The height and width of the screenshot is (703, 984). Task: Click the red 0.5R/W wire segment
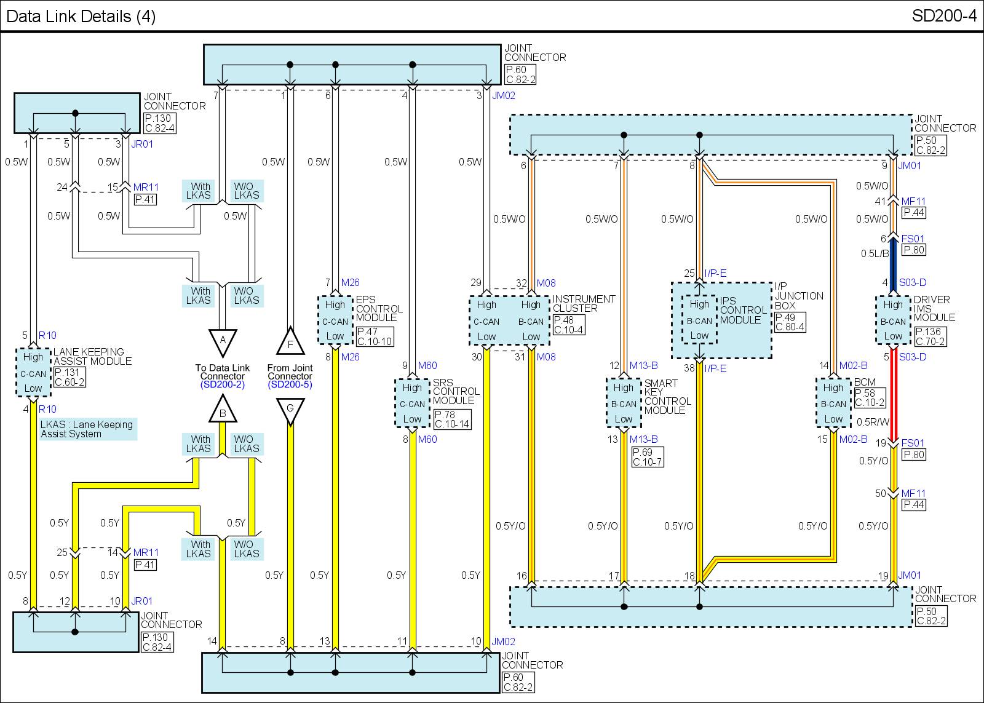click(894, 400)
